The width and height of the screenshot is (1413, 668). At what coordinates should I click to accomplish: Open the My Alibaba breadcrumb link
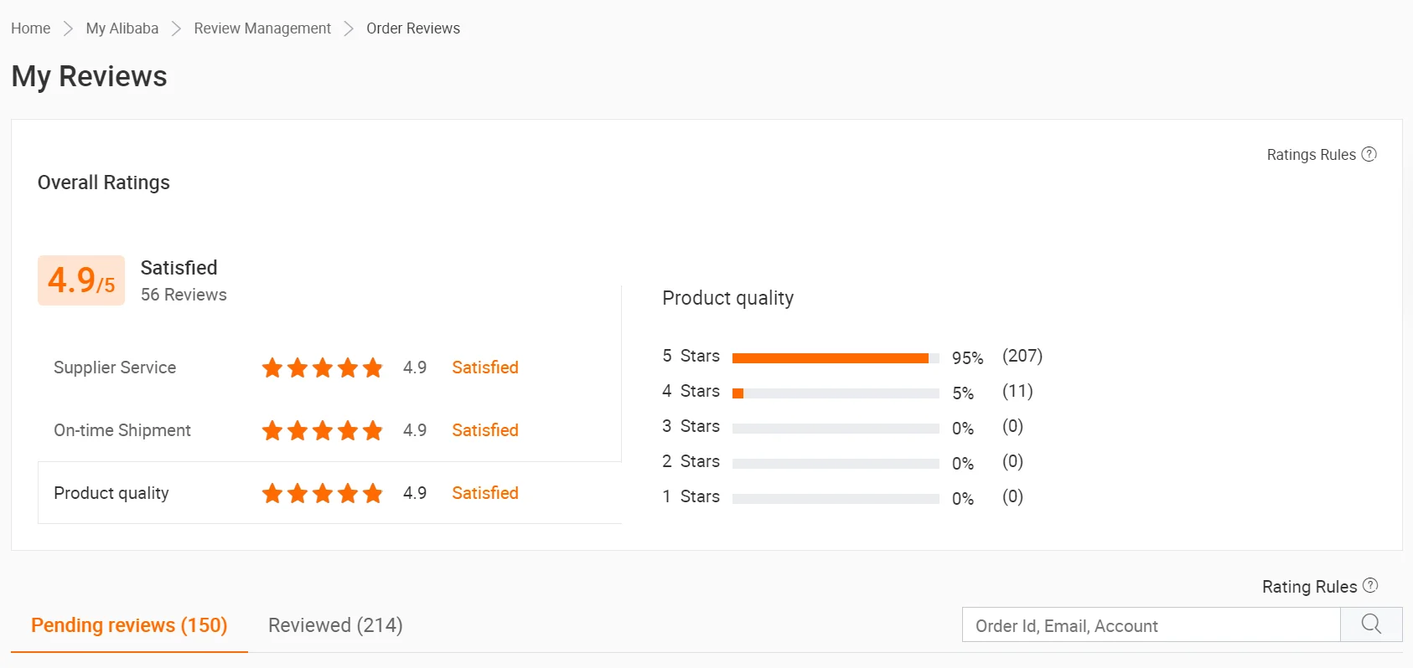122,28
